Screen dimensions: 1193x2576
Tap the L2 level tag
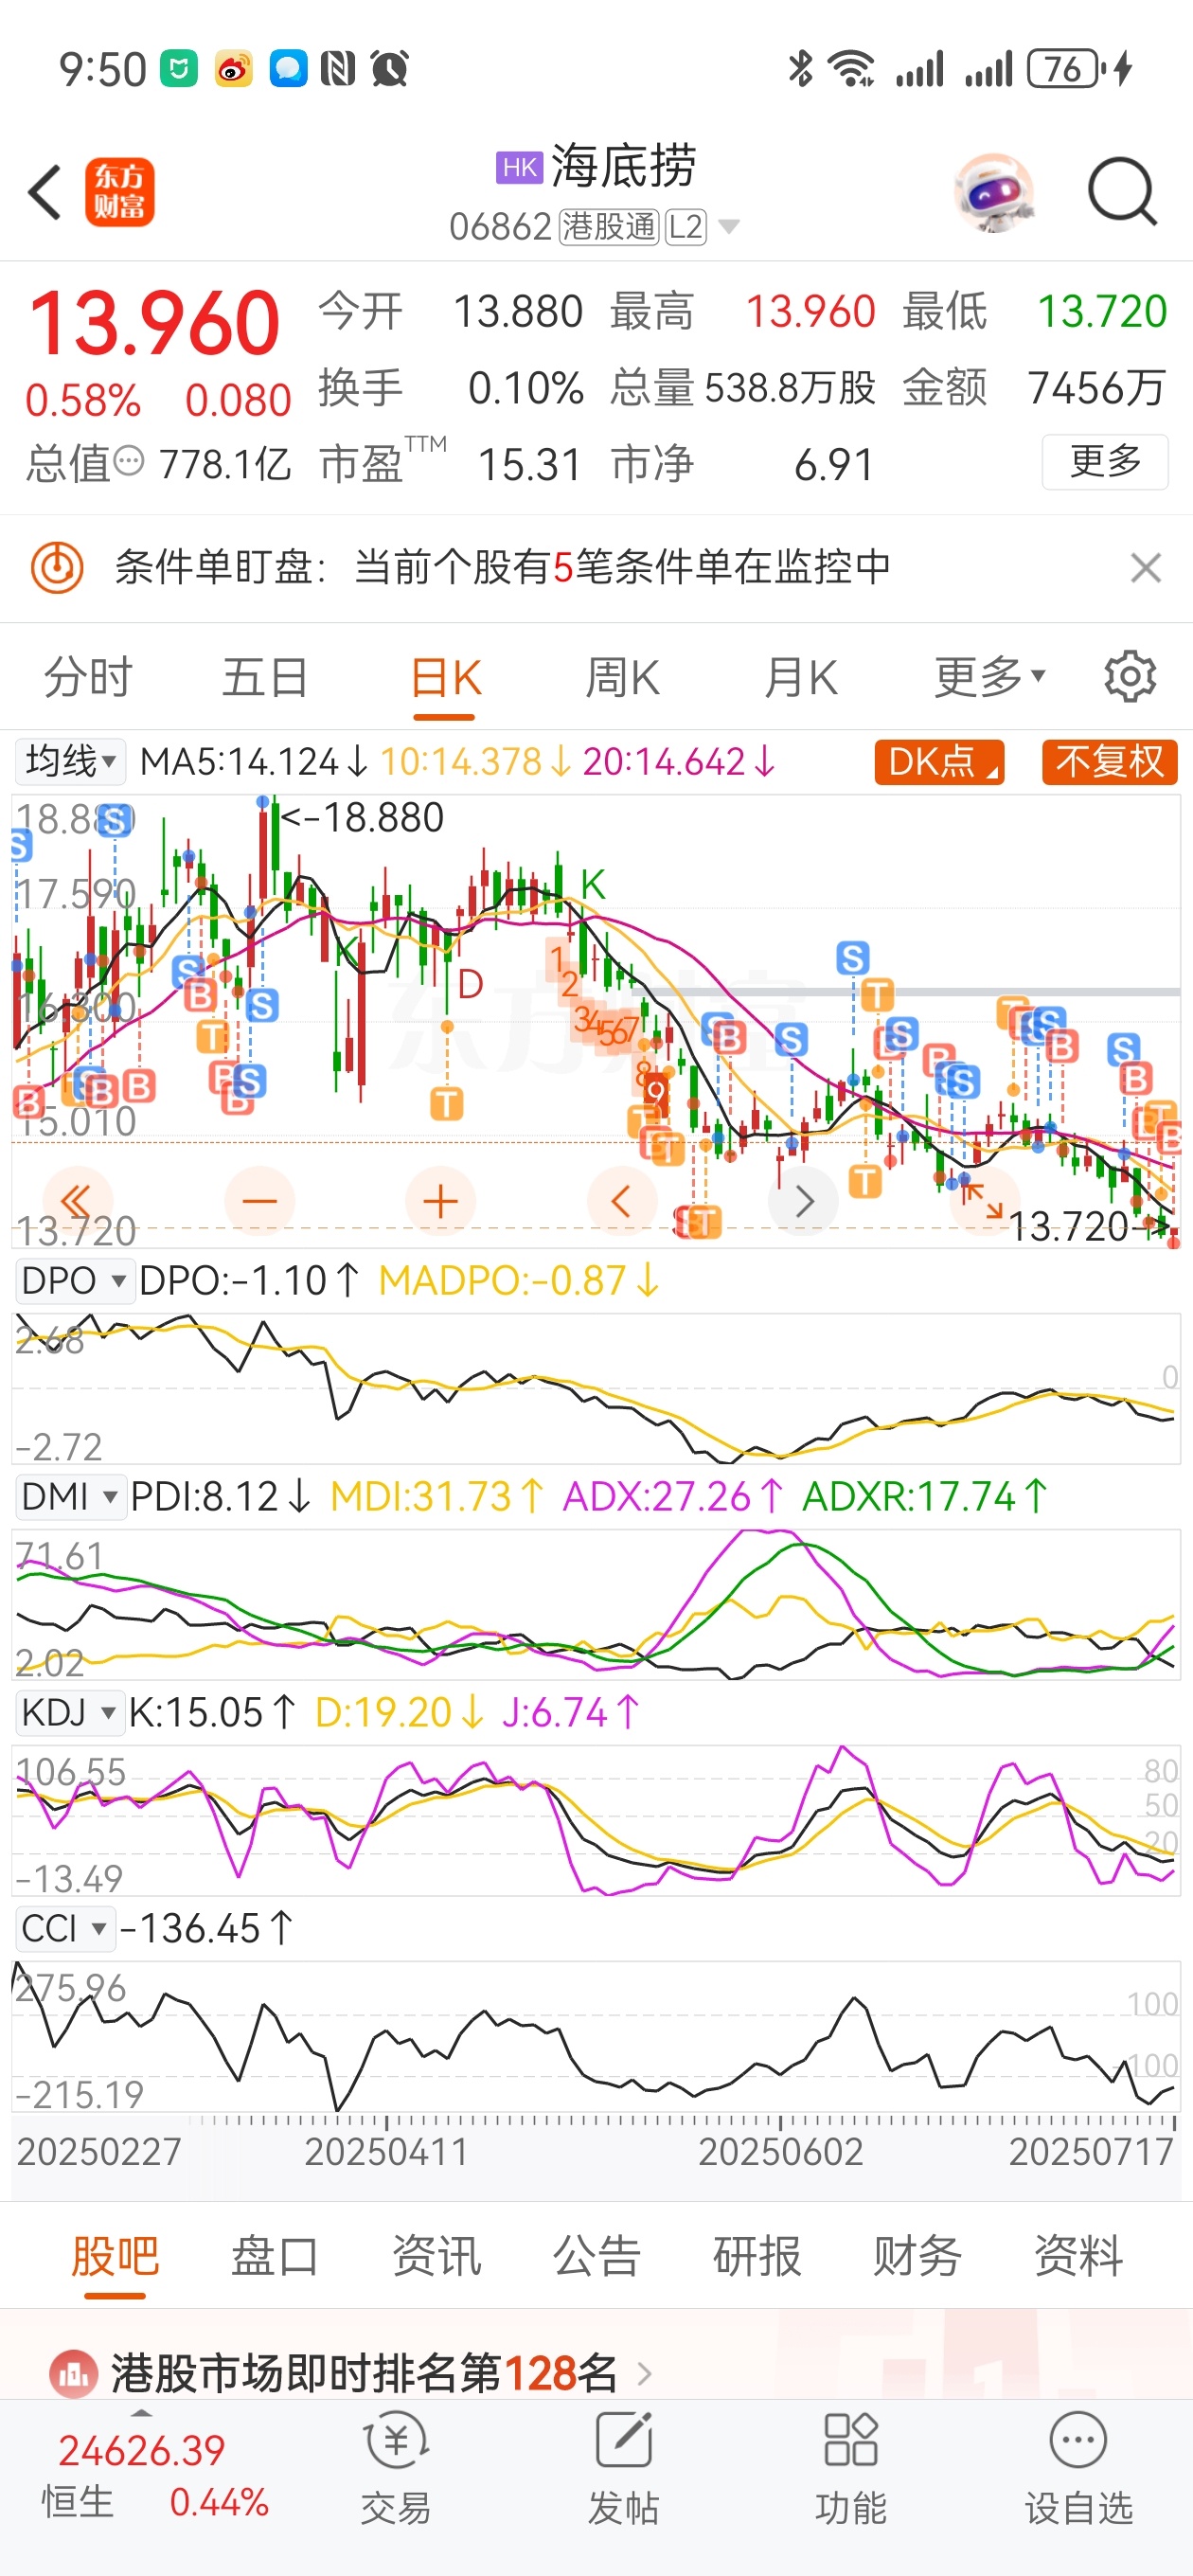pyautogui.click(x=686, y=227)
